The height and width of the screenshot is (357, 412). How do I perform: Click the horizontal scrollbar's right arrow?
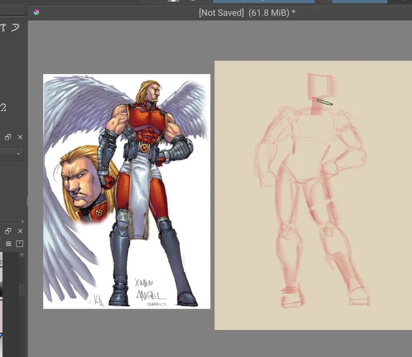(23, 221)
